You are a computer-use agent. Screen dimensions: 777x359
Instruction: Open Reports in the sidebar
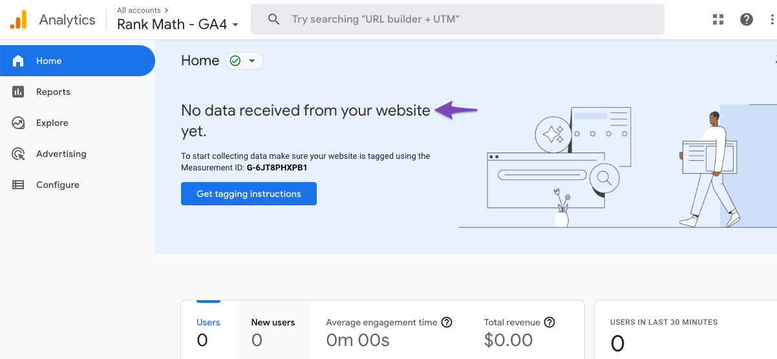[x=78, y=92]
